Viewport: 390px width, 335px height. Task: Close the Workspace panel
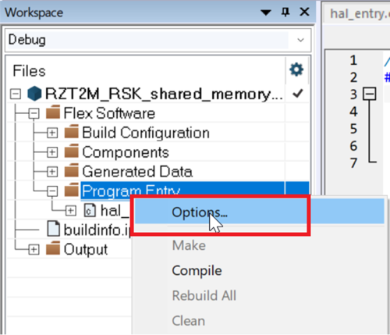tap(304, 12)
